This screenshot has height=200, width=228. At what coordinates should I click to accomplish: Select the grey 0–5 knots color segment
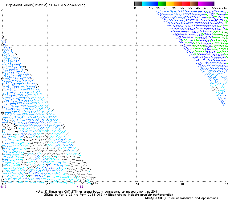(138, 4)
